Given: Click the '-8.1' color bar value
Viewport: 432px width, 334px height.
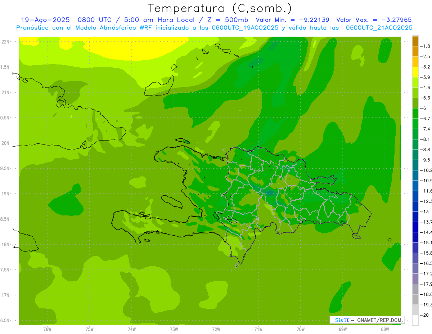Looking at the screenshot, I should click(425, 139).
